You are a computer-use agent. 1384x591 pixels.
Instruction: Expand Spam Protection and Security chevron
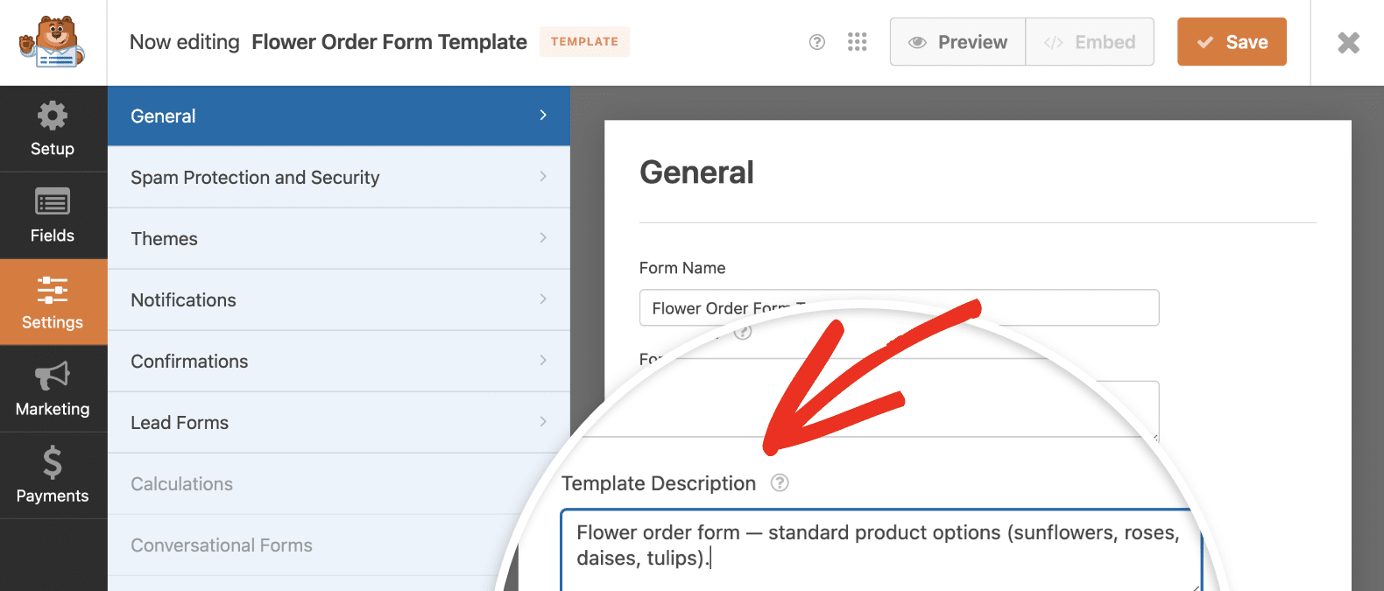tap(543, 176)
